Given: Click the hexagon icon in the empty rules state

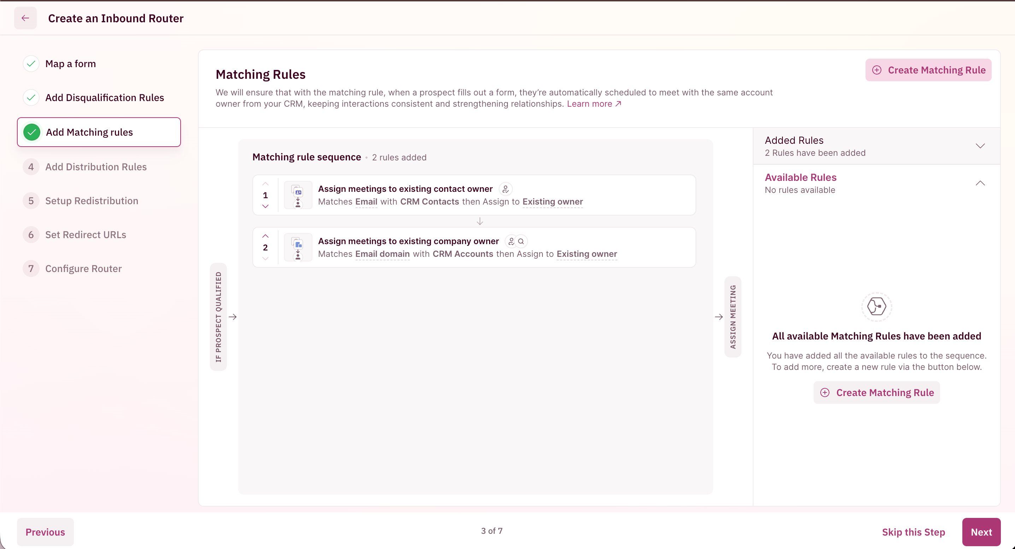Looking at the screenshot, I should (x=876, y=307).
